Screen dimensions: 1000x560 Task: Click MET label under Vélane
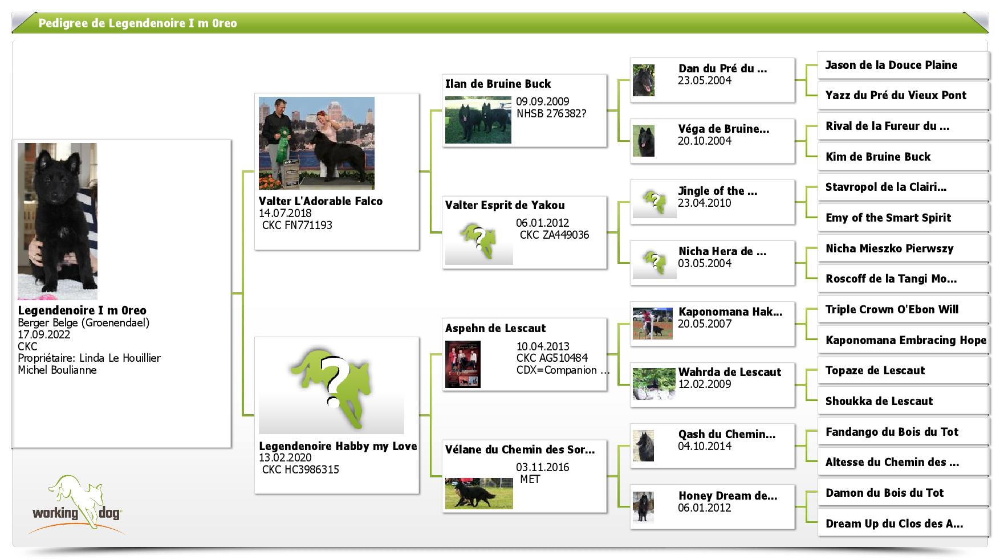coord(530,479)
